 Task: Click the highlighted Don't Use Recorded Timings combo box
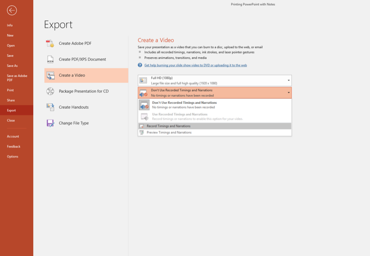point(215,93)
